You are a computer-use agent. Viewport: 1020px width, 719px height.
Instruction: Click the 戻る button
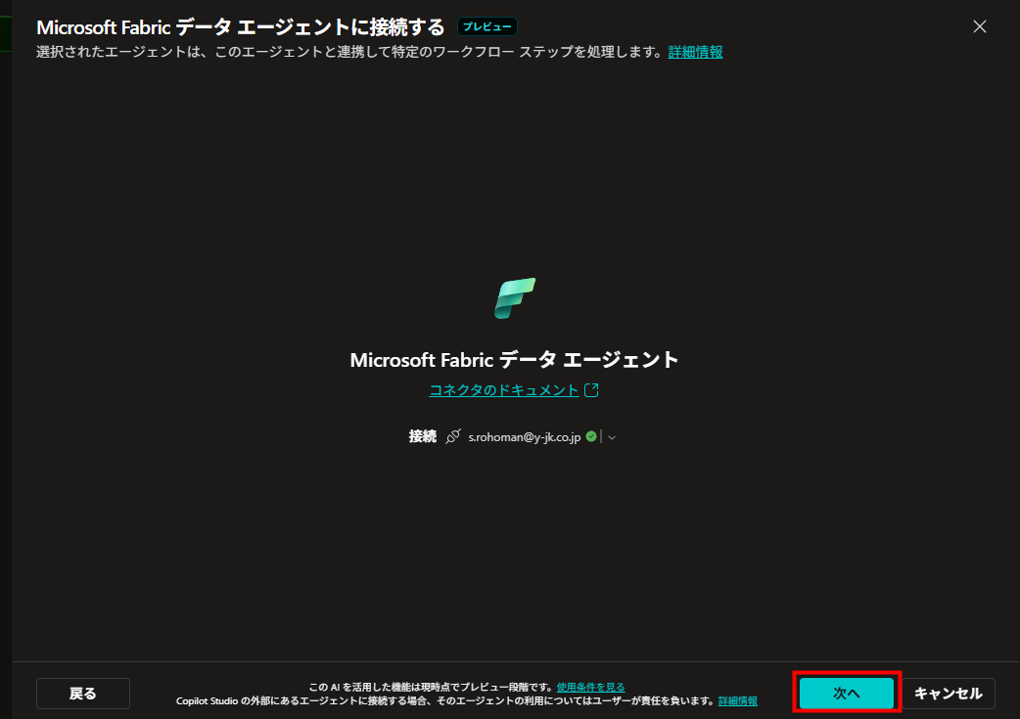click(x=83, y=694)
